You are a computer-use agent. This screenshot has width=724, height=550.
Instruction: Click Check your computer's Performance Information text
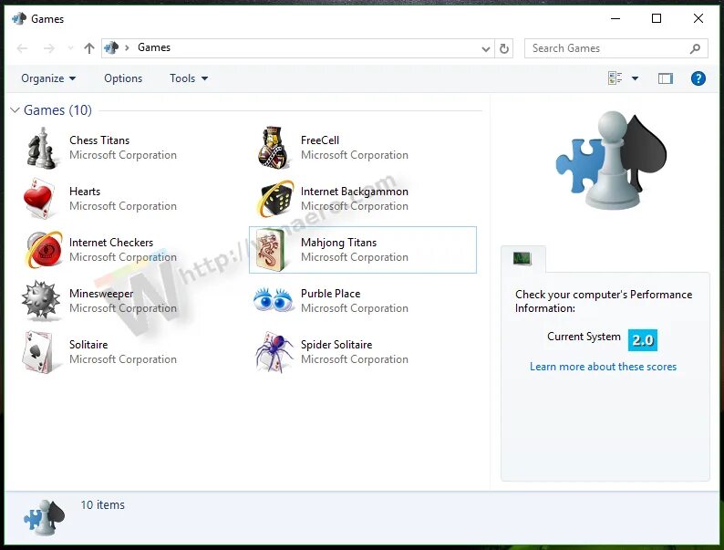[604, 301]
